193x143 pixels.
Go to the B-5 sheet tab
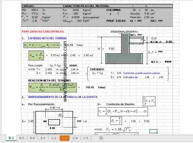(x=43, y=138)
